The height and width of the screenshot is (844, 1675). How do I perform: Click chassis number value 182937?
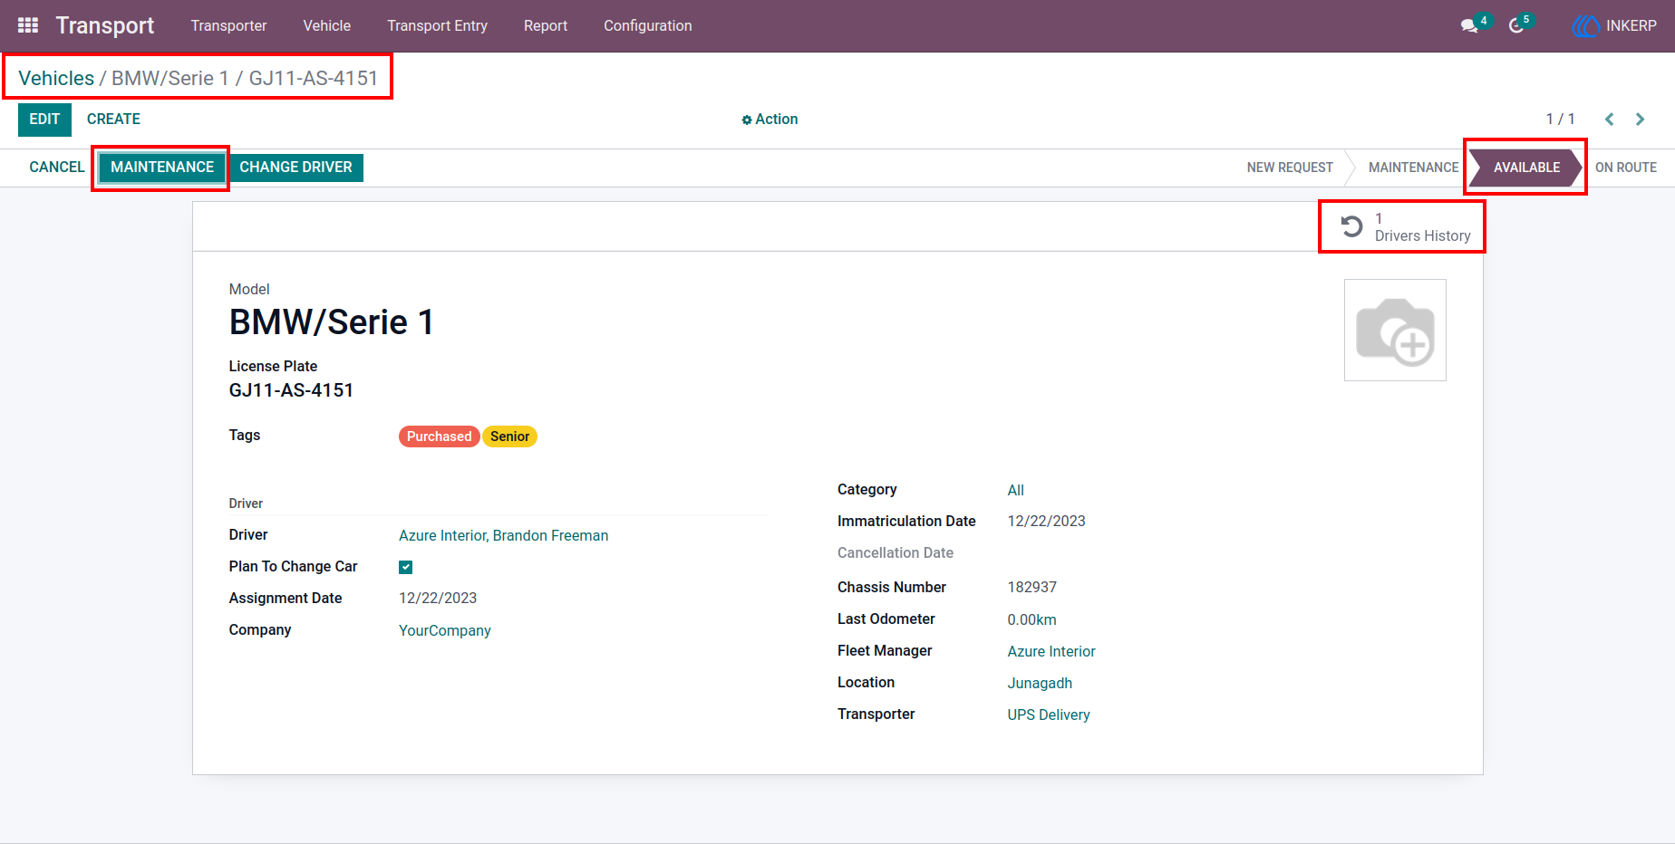click(1032, 587)
